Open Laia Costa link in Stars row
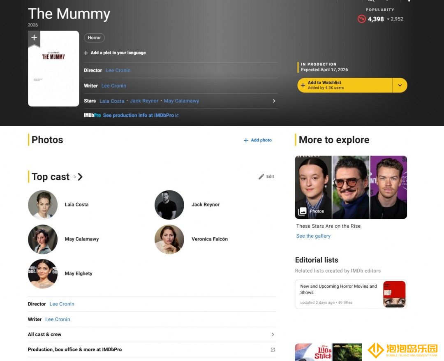 112,101
